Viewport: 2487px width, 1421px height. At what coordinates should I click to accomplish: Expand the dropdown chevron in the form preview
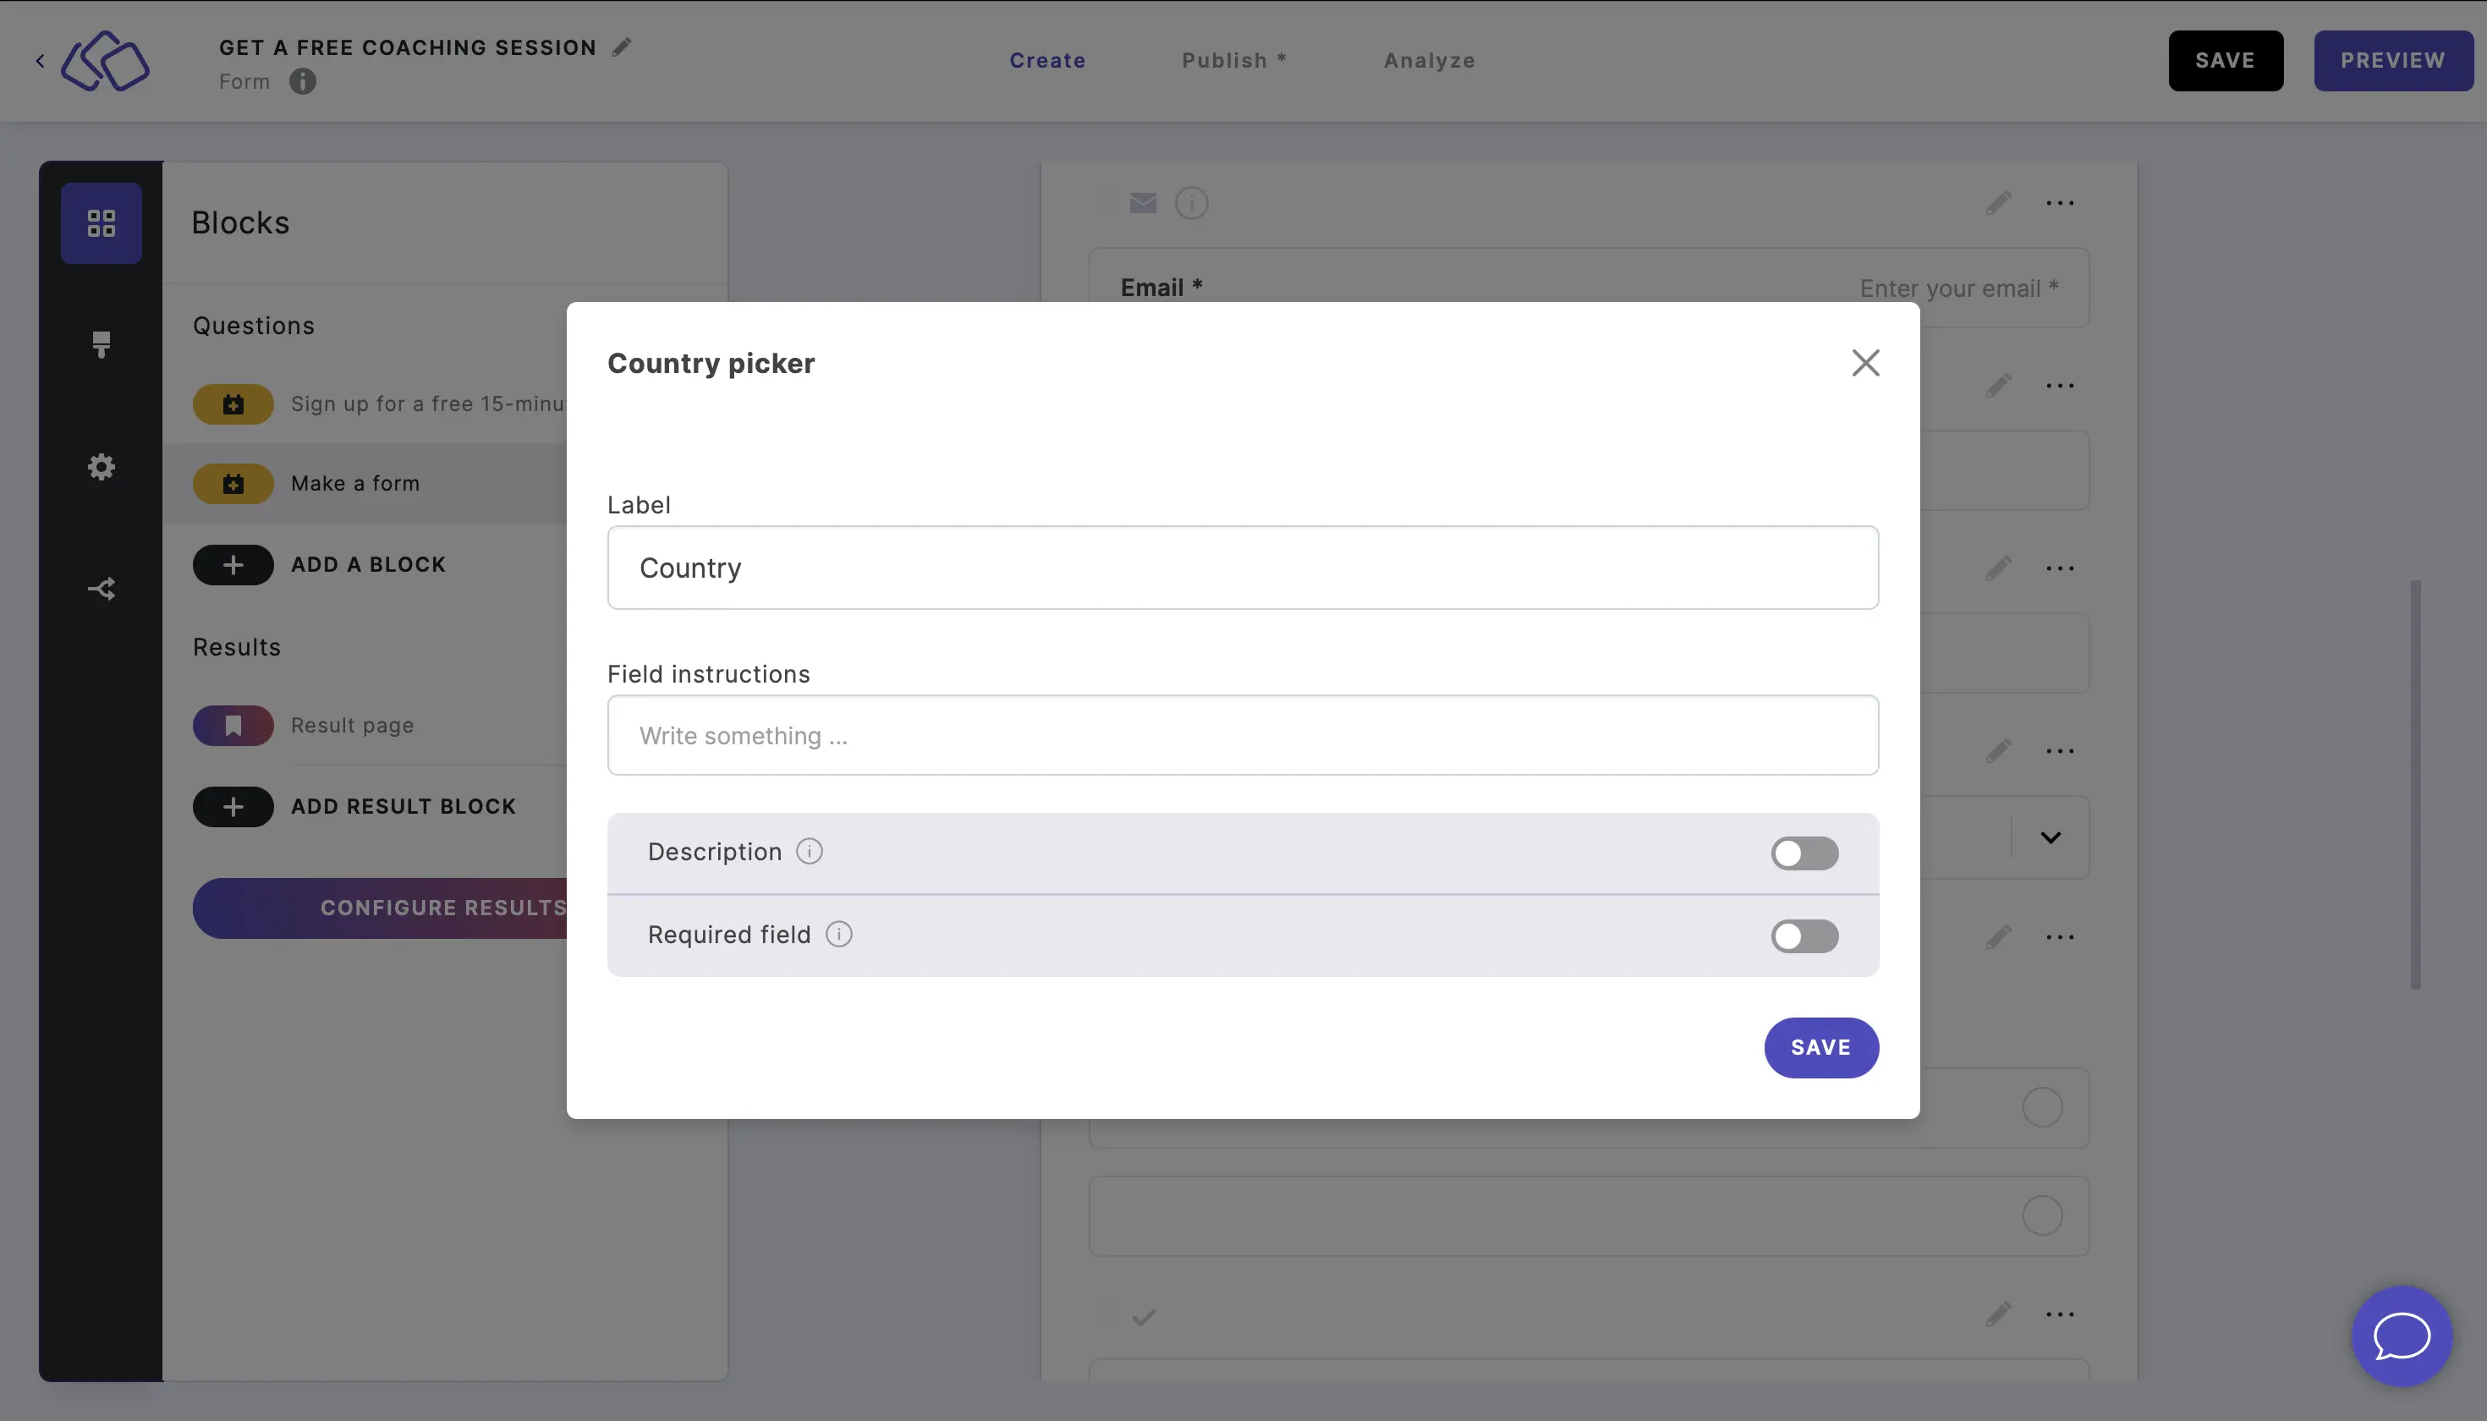(2051, 837)
